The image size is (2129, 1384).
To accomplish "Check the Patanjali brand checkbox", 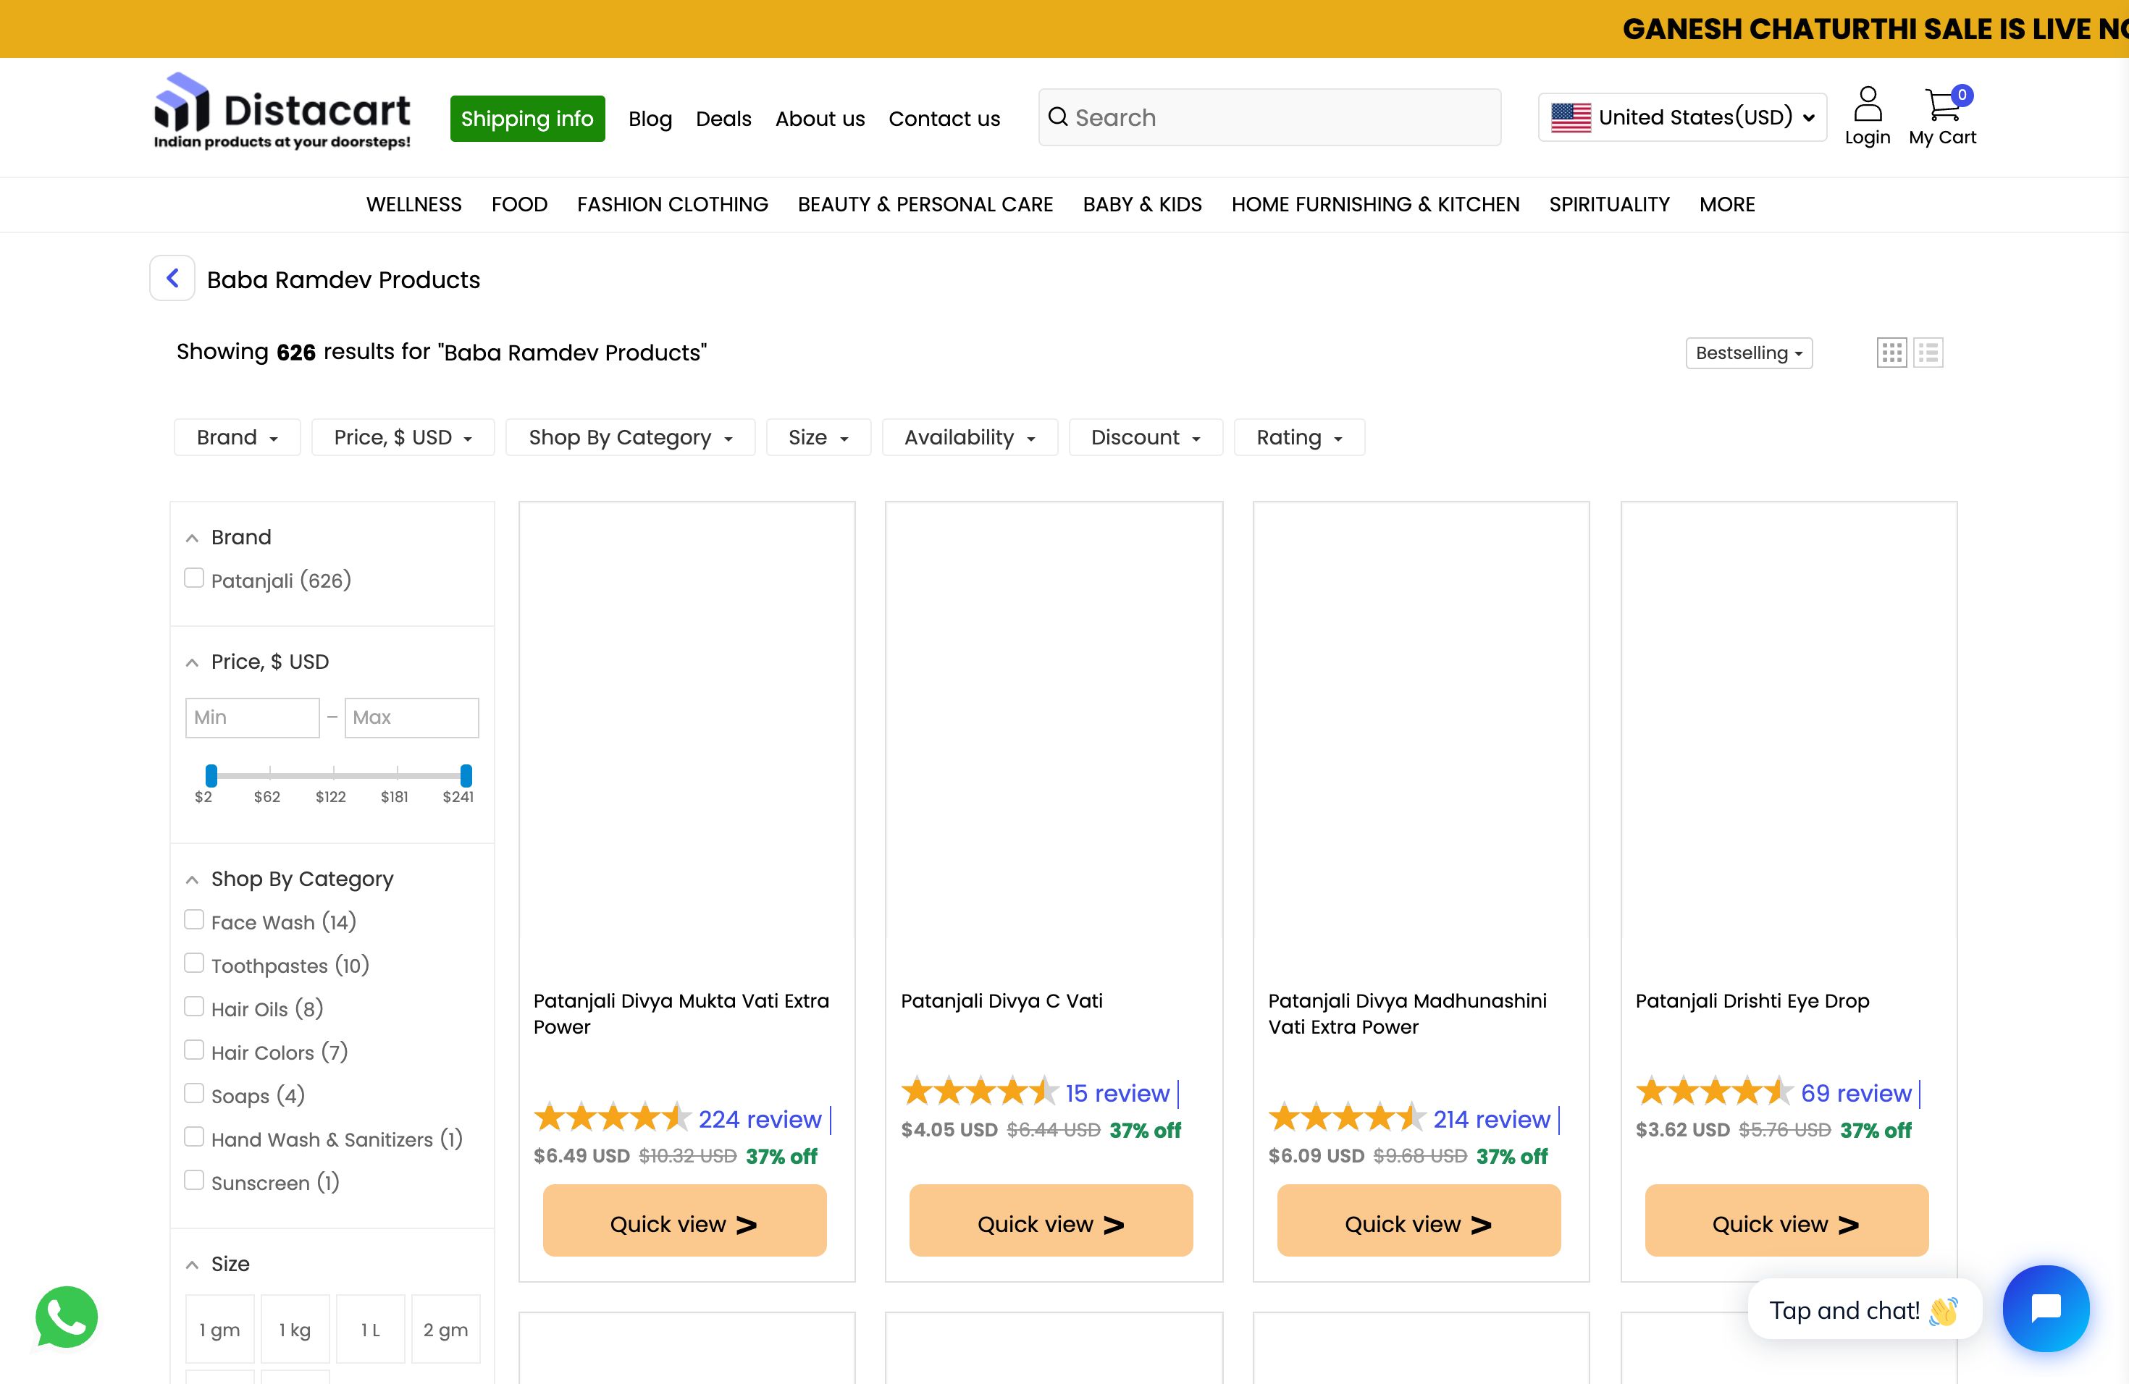I will [x=194, y=578].
